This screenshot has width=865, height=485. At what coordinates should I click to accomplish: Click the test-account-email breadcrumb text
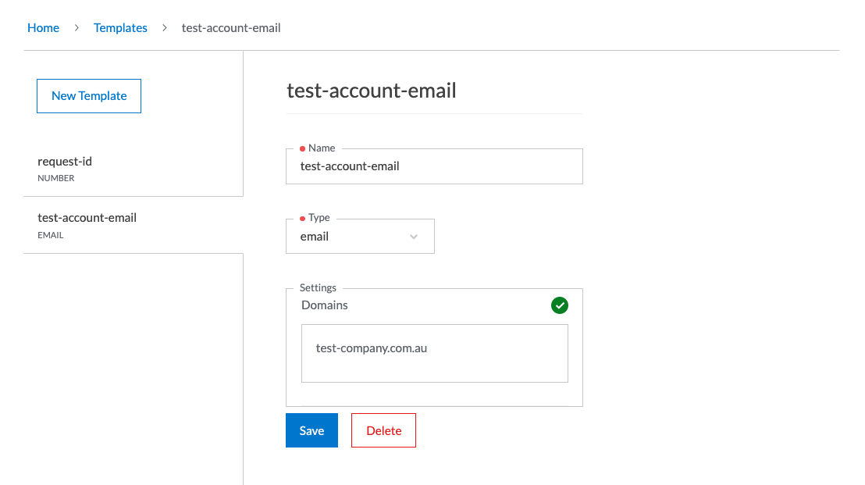pyautogui.click(x=231, y=27)
